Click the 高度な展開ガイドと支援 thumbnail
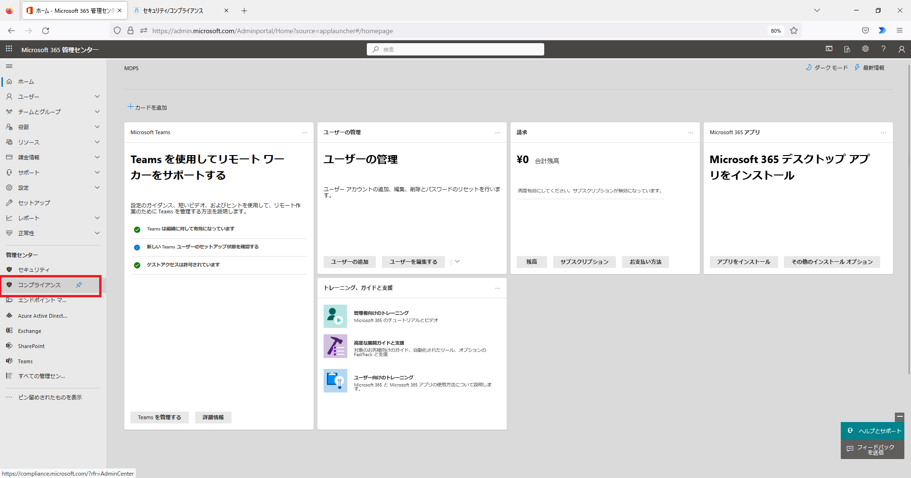This screenshot has width=911, height=478. point(335,346)
